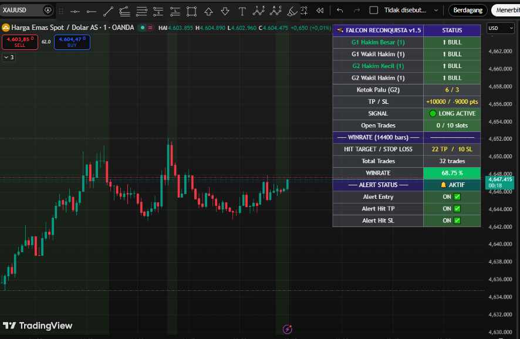Screen dimensions: 520x339
Task: Select the Elliott Correction Wave ABC tool
Action: [x=276, y=11]
